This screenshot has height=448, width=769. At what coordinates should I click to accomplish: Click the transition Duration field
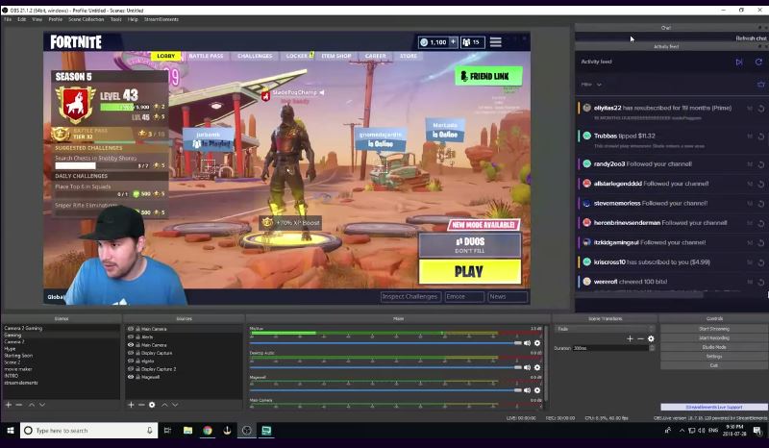point(610,348)
